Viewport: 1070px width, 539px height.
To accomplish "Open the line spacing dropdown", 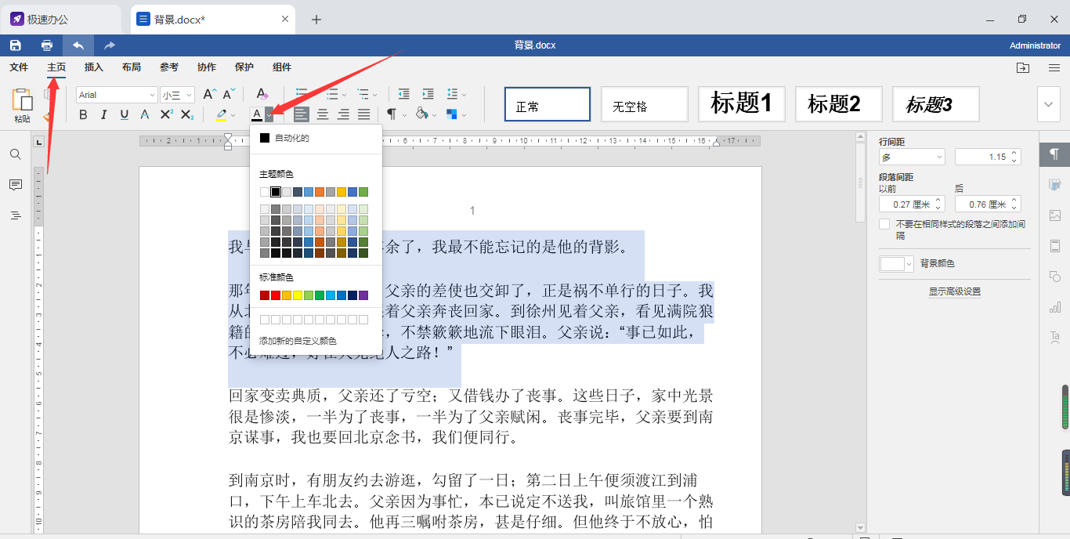I will tap(464, 95).
